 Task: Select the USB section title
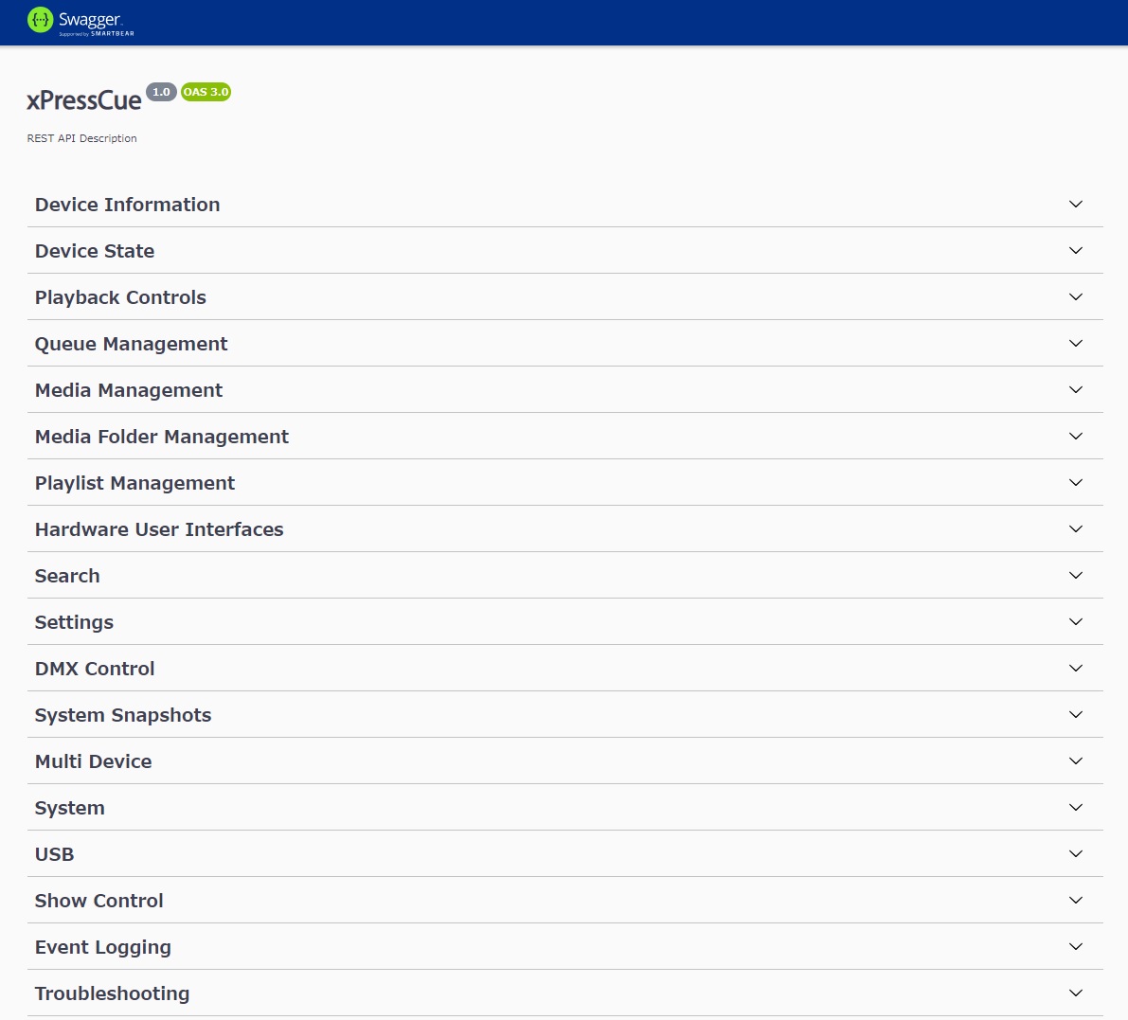(55, 854)
